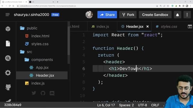Open App.jsx in file tree
193x108 pixels.
[42, 67]
